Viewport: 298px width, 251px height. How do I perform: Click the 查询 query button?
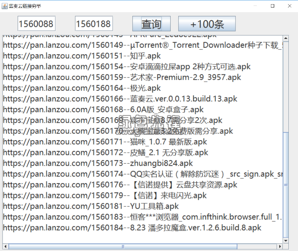point(151,24)
